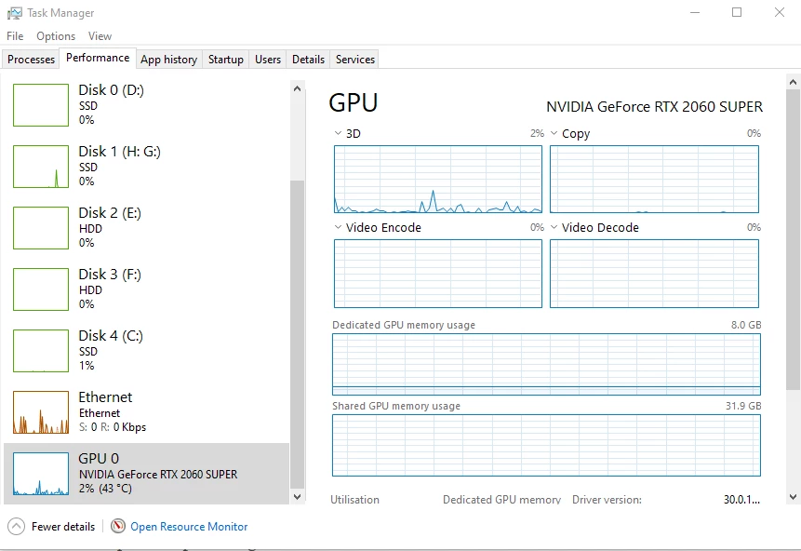
Task: Click the '31.9 GB' shared memory value
Action: [743, 406]
